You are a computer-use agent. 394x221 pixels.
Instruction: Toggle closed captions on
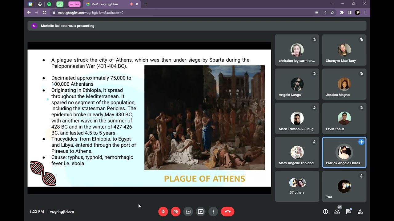point(188,211)
